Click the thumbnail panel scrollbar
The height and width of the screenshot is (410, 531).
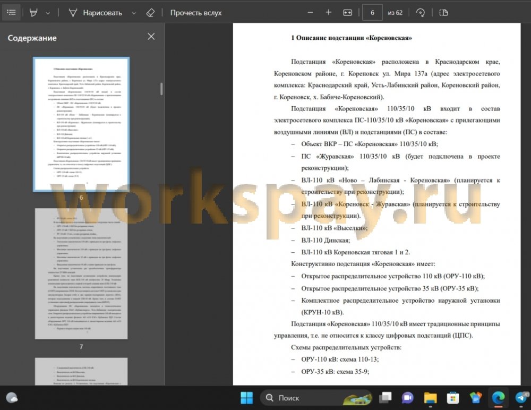click(x=161, y=89)
